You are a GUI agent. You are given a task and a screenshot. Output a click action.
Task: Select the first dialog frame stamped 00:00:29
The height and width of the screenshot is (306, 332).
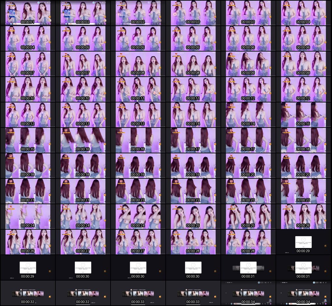[x=303, y=242]
